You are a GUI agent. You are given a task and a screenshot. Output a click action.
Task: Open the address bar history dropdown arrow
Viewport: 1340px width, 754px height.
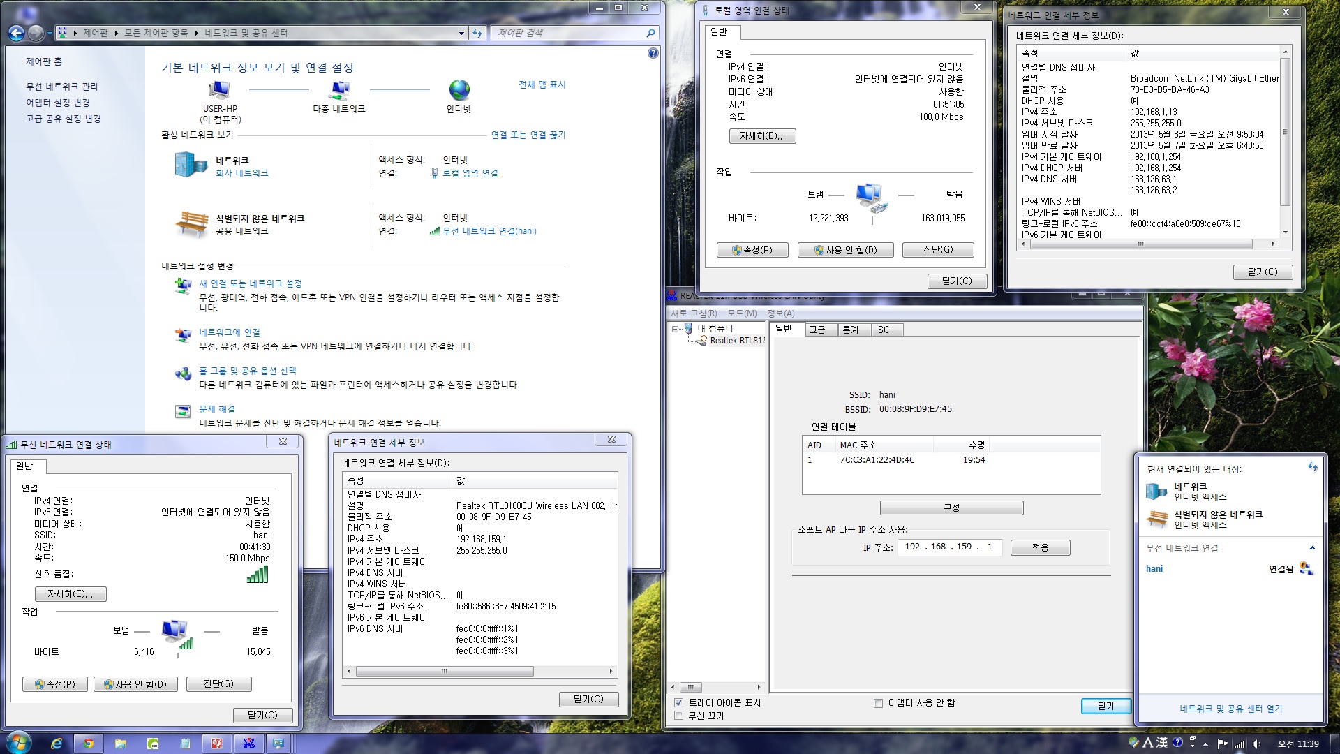coord(461,33)
